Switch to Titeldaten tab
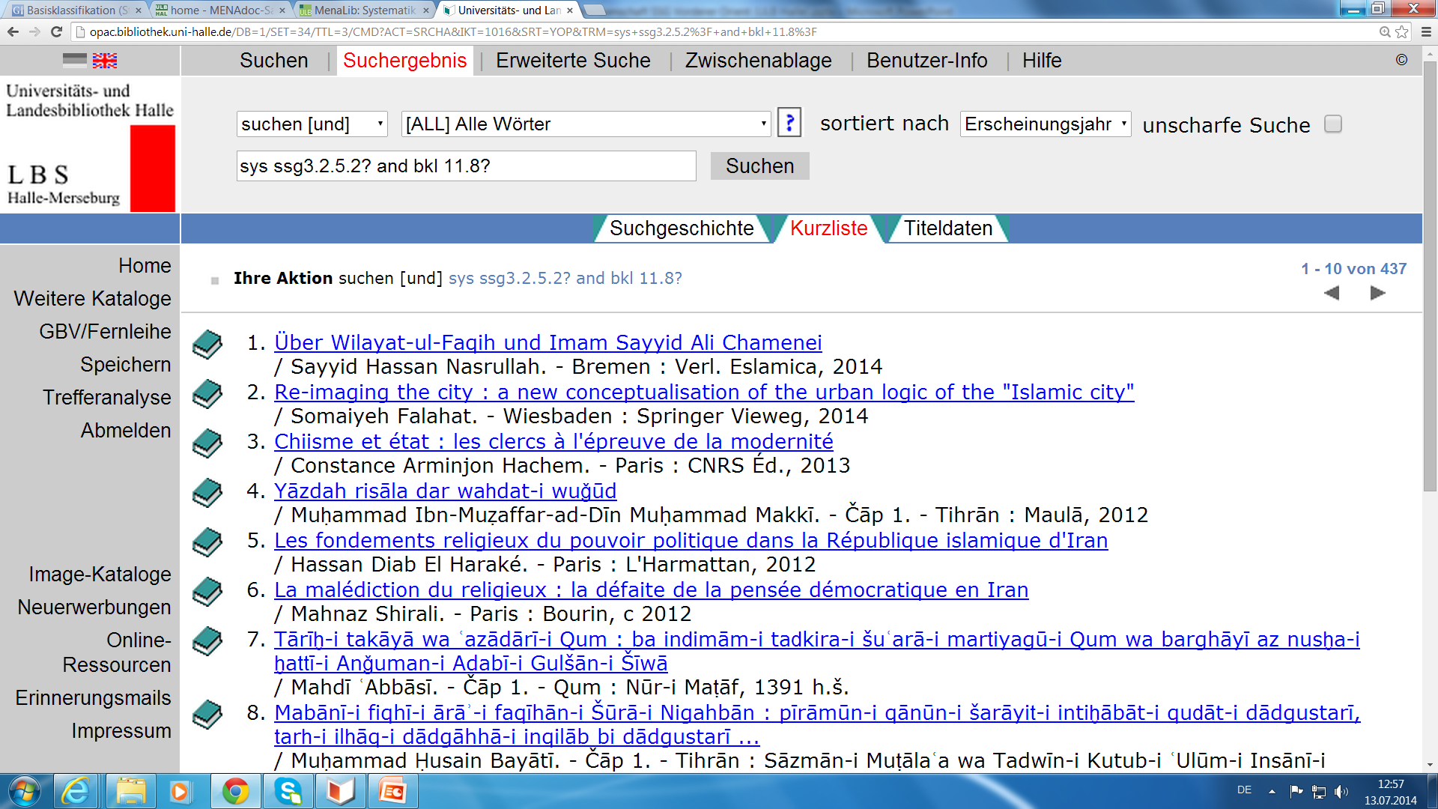Screen dimensions: 1438x809 (x=948, y=228)
